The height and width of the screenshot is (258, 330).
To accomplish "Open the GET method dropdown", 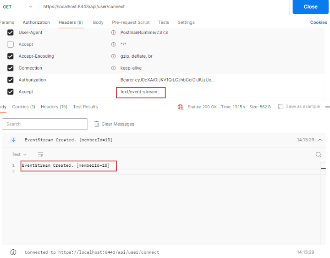I will pos(18,7).
